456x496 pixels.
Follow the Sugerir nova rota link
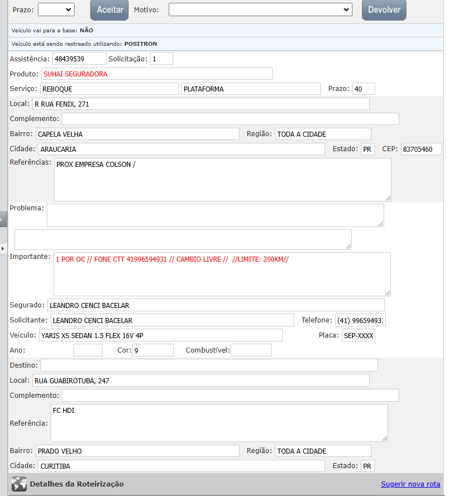click(x=410, y=484)
